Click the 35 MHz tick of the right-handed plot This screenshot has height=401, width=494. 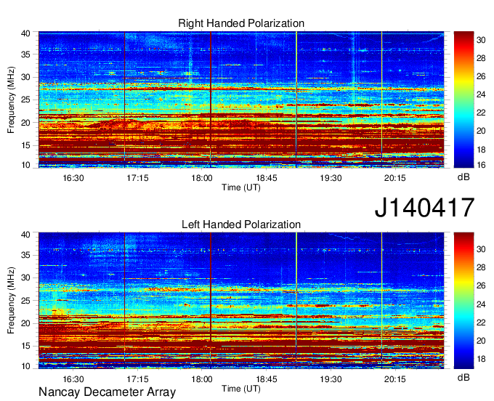25,54
